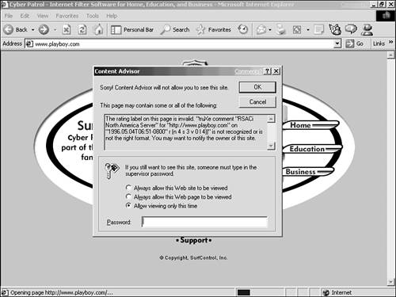This screenshot has width=396, height=297.
Task: Focus the supervisor Password field
Action: (204, 222)
